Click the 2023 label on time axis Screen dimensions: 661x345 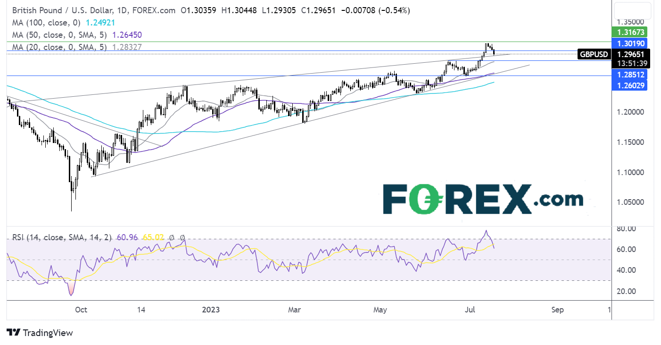tap(210, 310)
